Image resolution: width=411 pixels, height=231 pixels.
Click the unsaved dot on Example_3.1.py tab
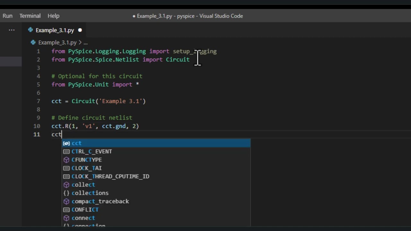pos(80,30)
